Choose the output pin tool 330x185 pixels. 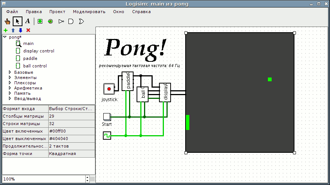click(50, 21)
